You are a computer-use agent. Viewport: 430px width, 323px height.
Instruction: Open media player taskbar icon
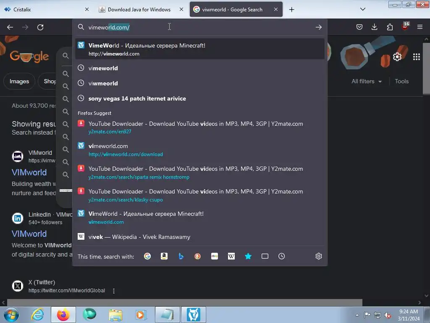[141, 315]
